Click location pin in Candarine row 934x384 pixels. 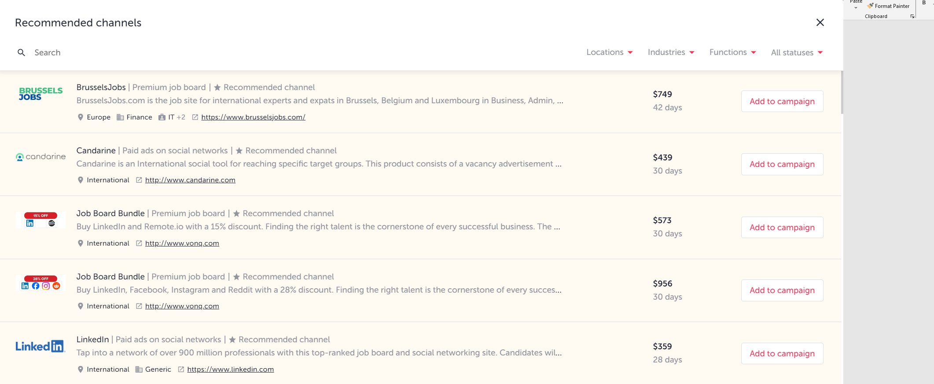tap(80, 180)
